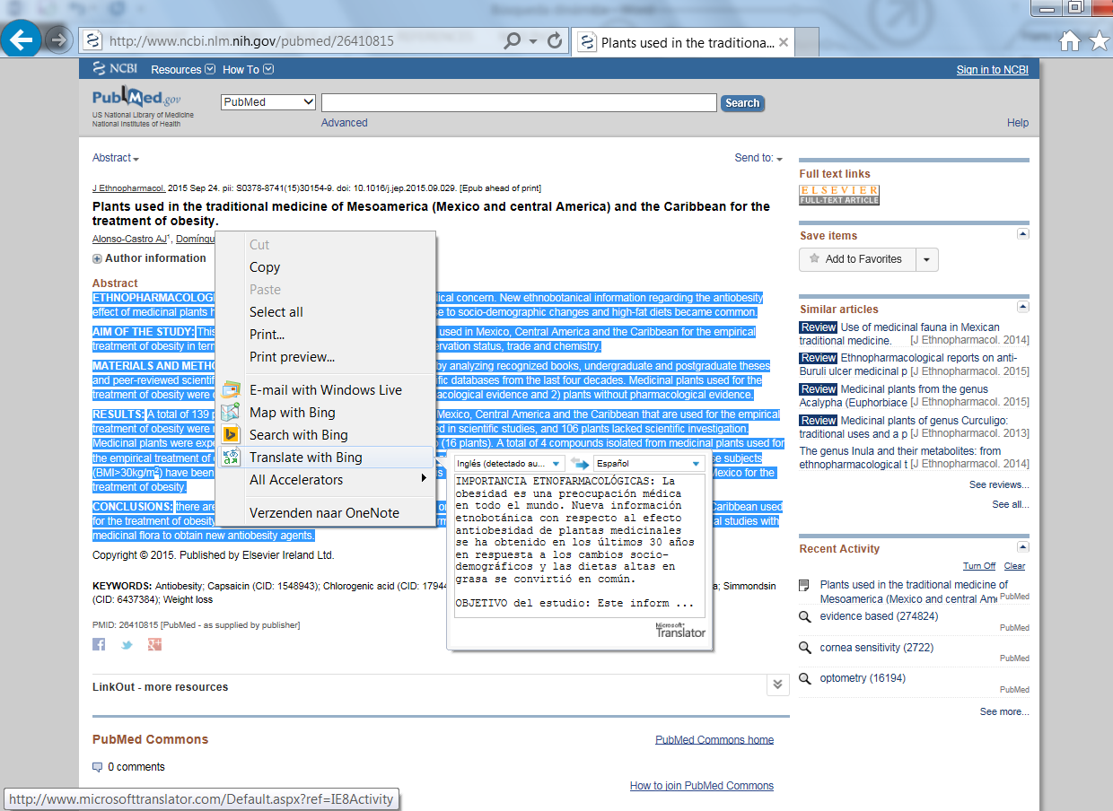Image resolution: width=1113 pixels, height=811 pixels.
Task: Open the browser home icon
Action: tap(1069, 40)
